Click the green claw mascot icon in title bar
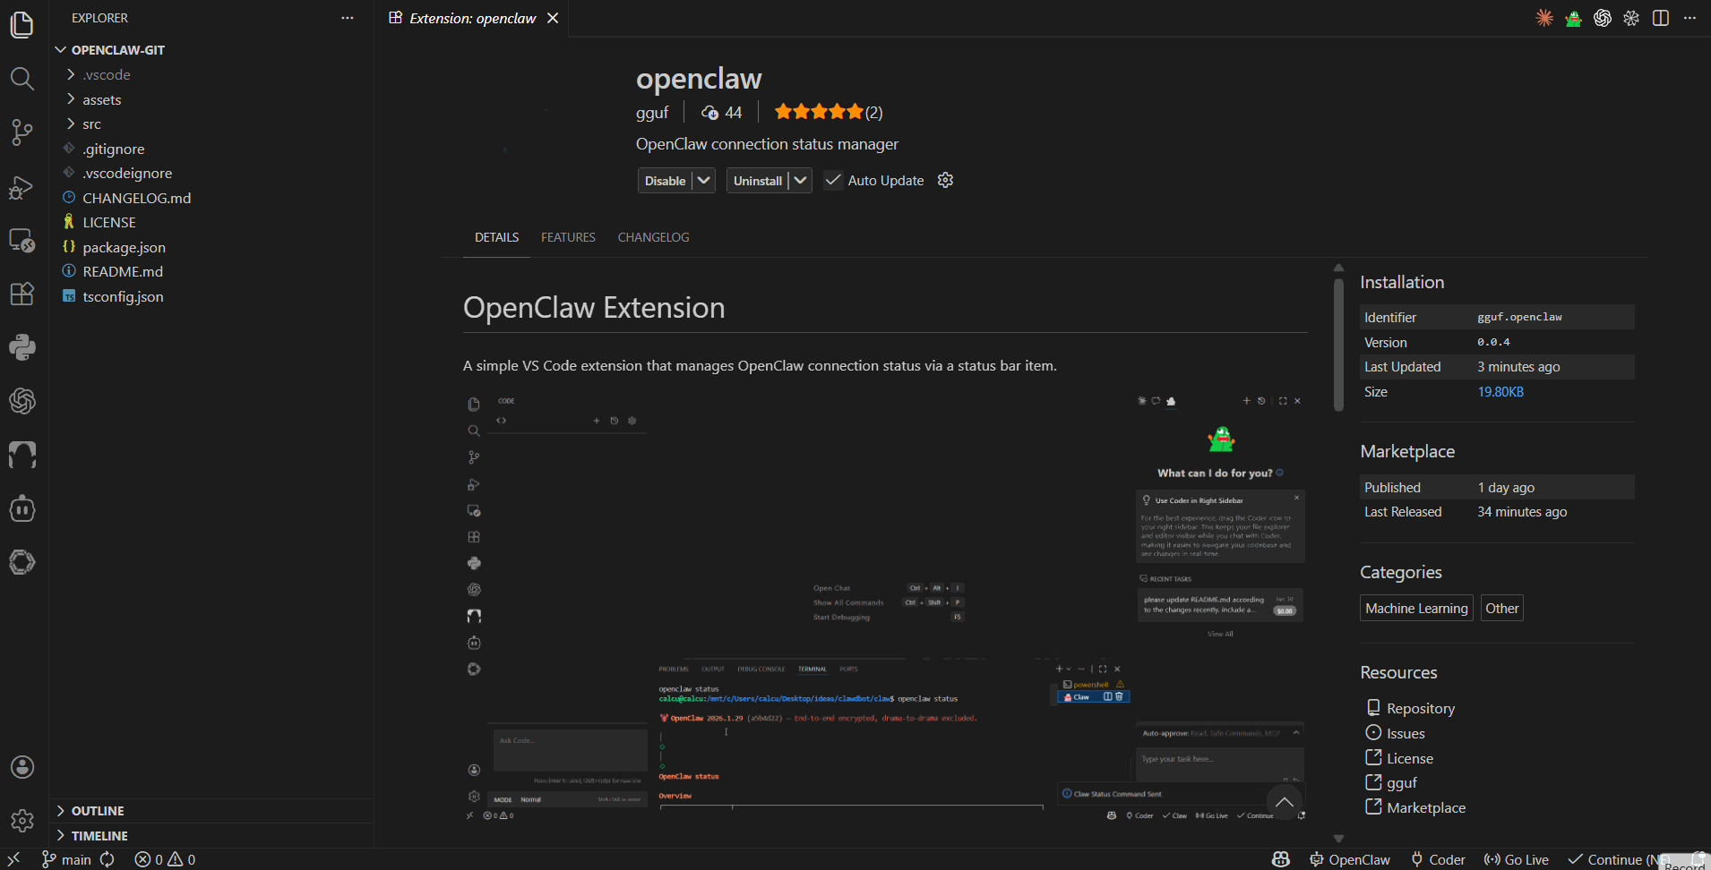The image size is (1711, 870). click(x=1573, y=18)
